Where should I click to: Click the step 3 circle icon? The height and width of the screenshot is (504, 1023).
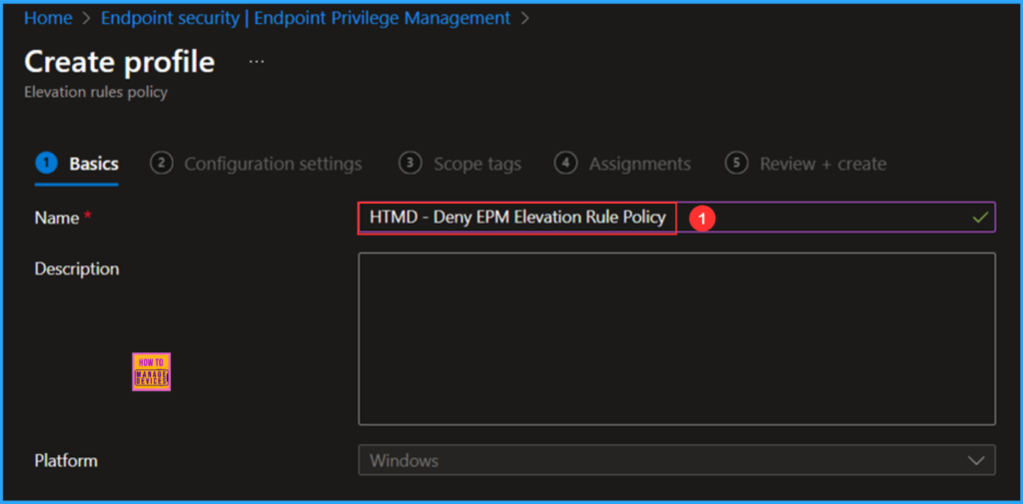pos(410,163)
